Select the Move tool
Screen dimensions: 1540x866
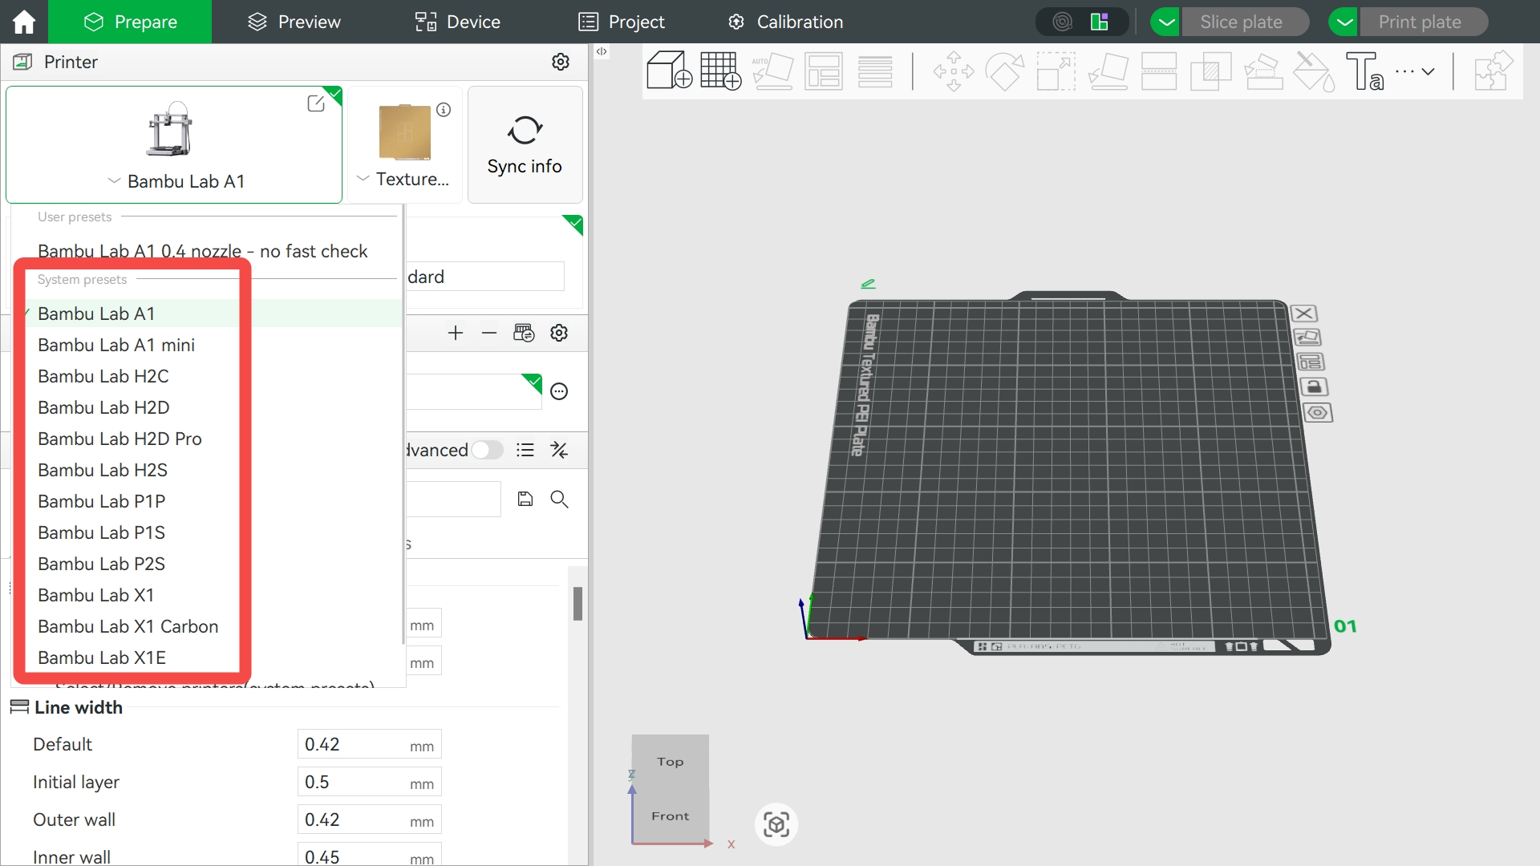click(954, 71)
